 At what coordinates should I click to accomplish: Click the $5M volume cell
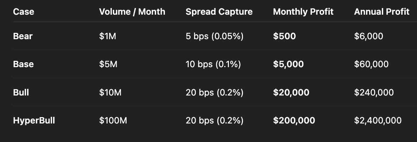108,64
